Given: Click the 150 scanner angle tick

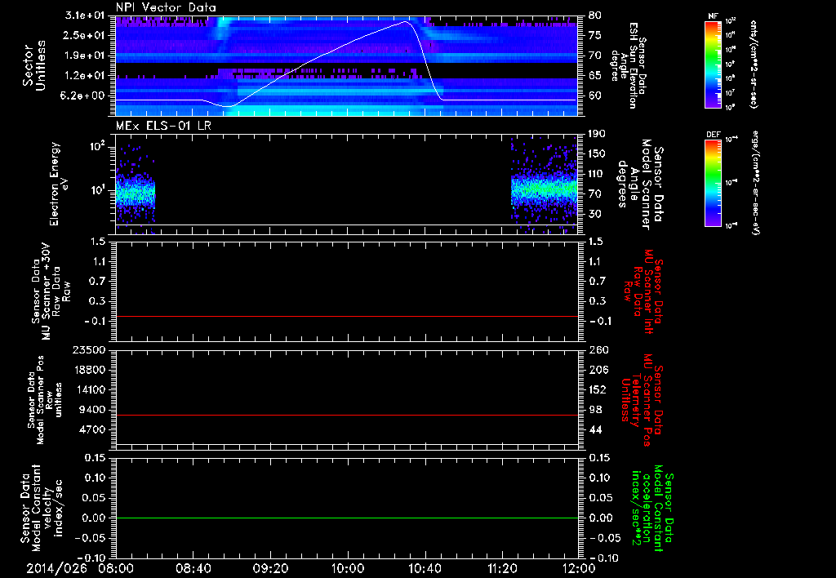Looking at the screenshot, I should coord(597,154).
